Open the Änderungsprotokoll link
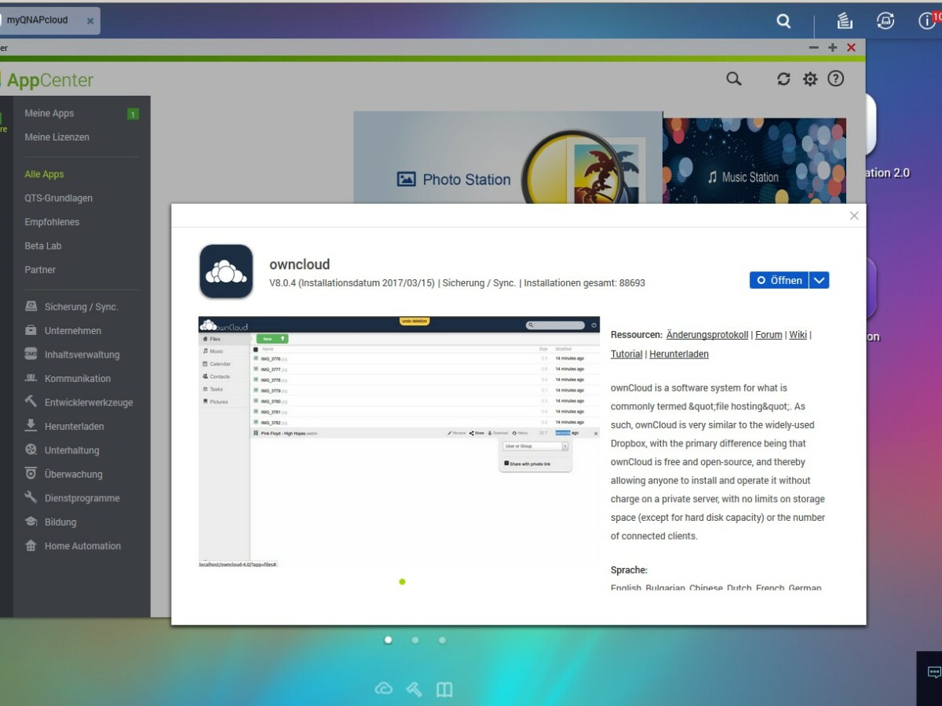Viewport: 942px width, 706px height. point(707,334)
